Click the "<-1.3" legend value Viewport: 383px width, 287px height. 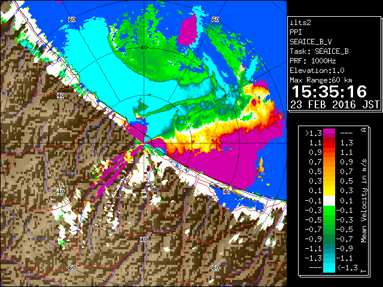[x=348, y=268]
